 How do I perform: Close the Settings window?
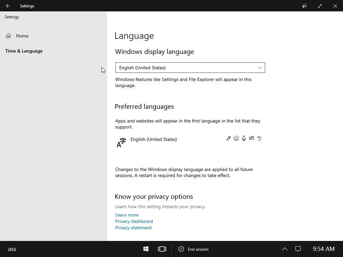point(335,6)
